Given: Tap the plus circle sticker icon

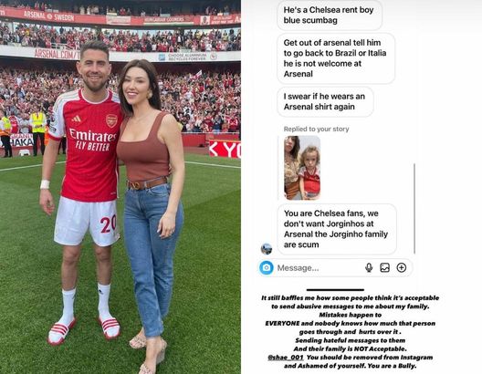Looking at the screenshot, I should (402, 268).
